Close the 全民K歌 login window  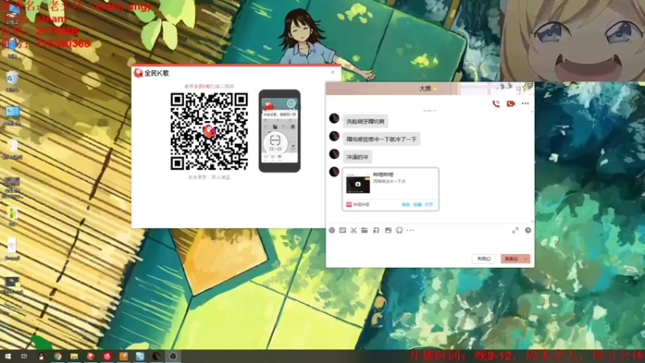coord(333,72)
